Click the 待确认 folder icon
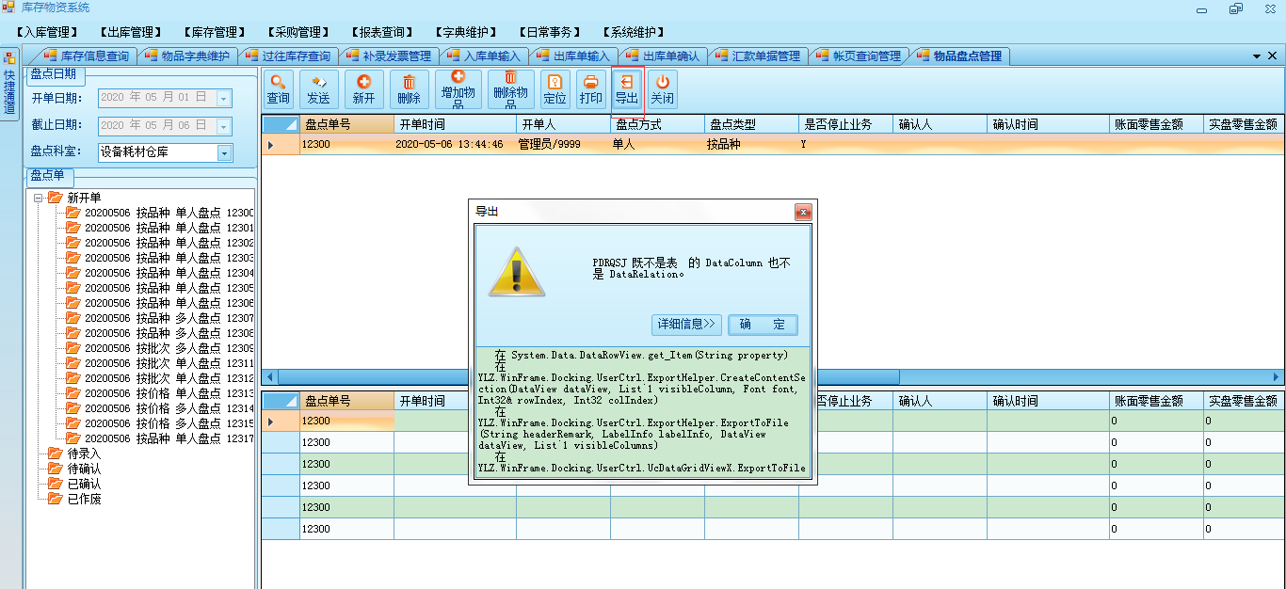The width and height of the screenshot is (1286, 589). [56, 469]
